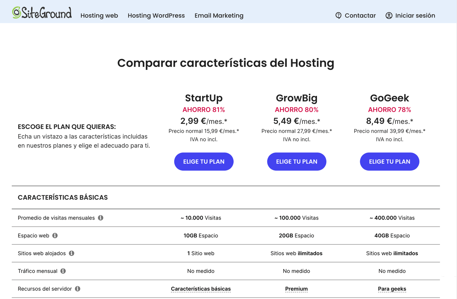
Task: Open the Hosting web menu
Action: click(99, 15)
